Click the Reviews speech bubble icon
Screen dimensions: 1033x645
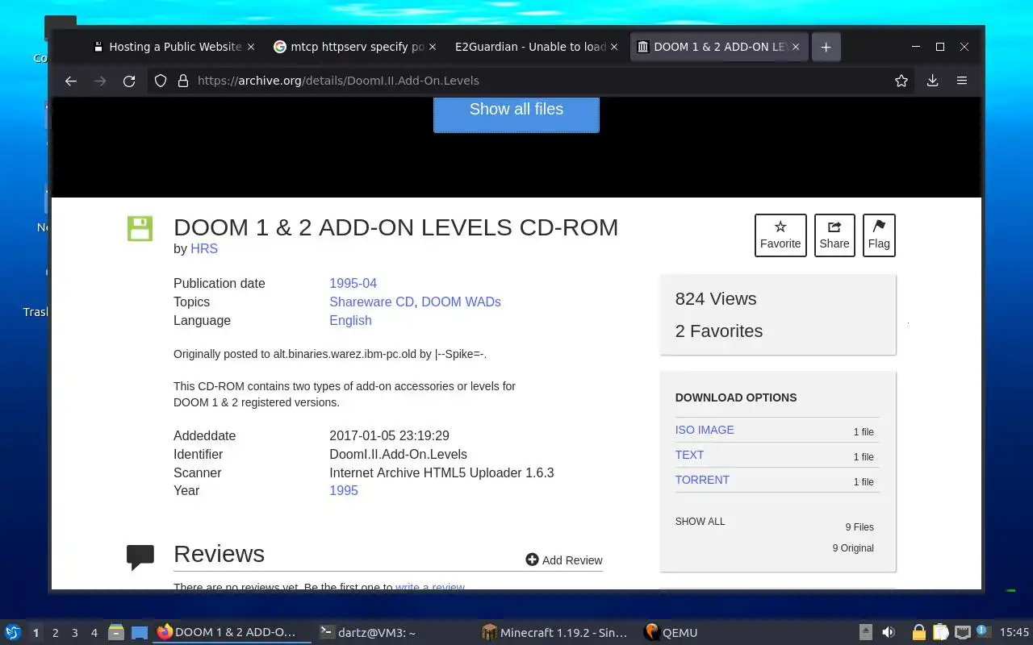pyautogui.click(x=140, y=557)
